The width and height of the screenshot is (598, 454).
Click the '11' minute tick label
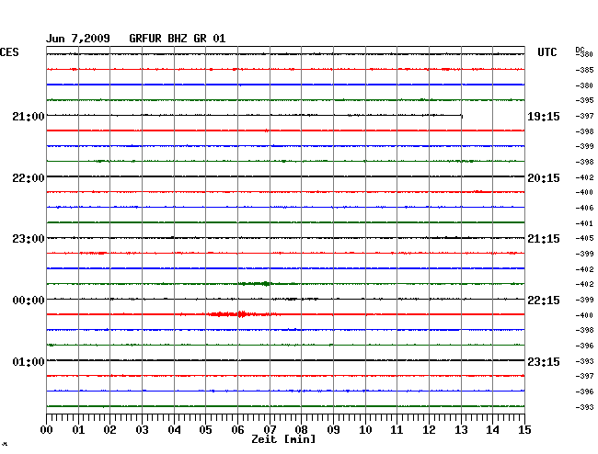397,430
